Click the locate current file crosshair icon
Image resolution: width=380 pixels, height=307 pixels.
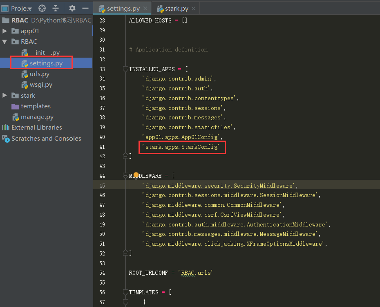click(42, 8)
